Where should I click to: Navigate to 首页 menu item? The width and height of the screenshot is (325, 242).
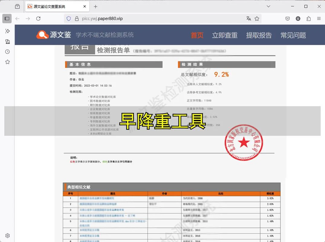click(x=197, y=35)
